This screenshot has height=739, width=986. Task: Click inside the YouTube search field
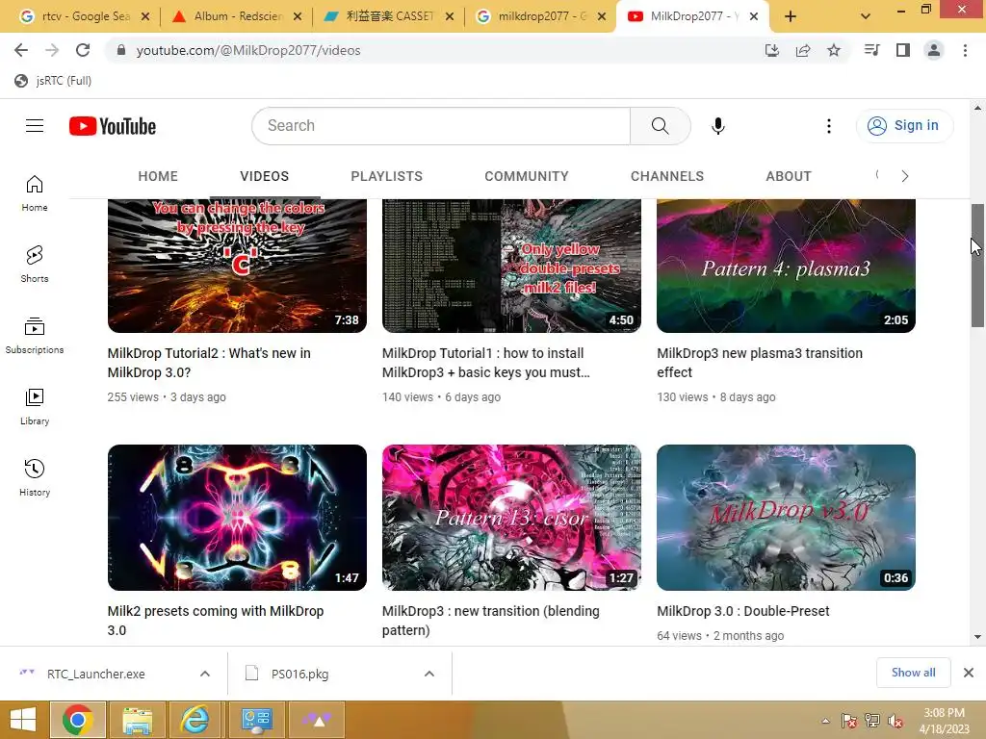[441, 126]
